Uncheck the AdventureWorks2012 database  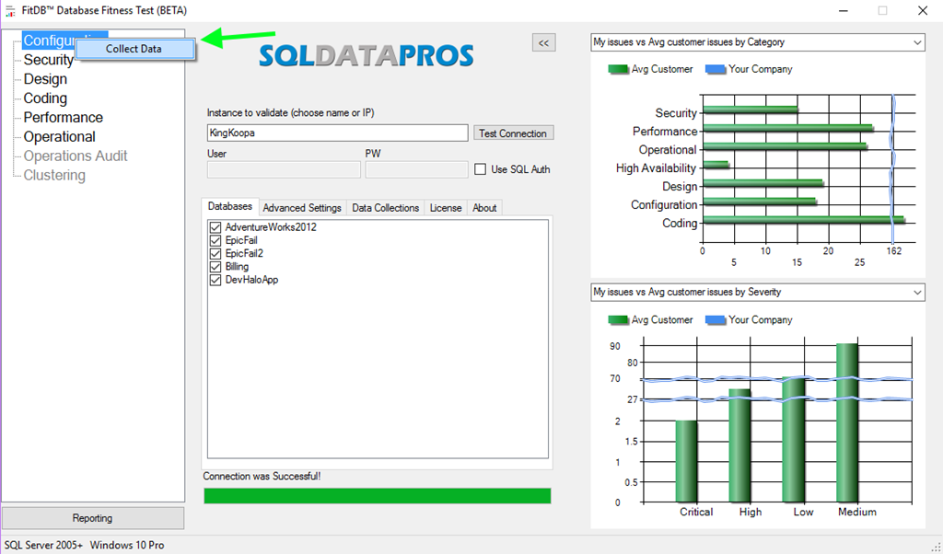215,227
